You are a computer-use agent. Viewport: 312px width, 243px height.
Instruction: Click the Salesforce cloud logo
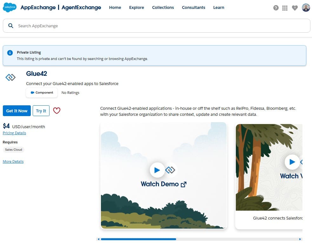click(10, 7)
